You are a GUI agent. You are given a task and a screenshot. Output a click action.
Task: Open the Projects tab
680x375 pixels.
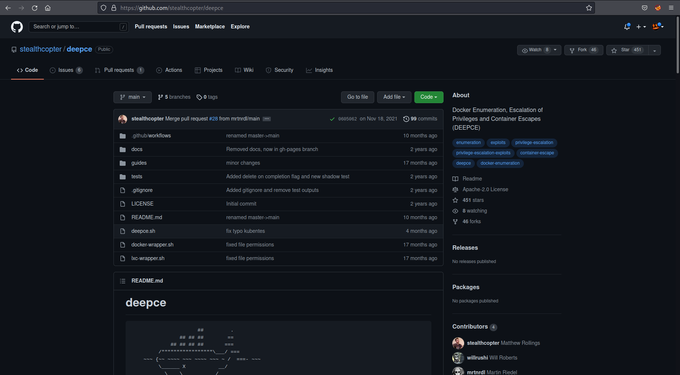pyautogui.click(x=208, y=70)
